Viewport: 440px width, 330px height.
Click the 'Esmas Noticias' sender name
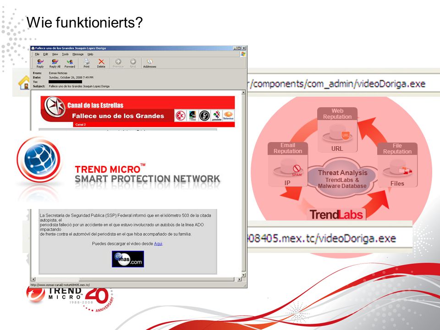58,73
